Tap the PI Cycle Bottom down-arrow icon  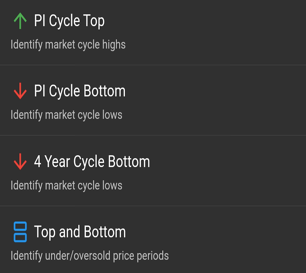(20, 91)
